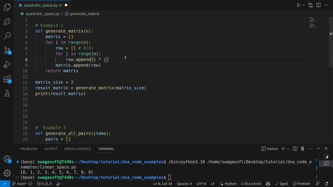
Task: Open the Manage gear settings menu
Action: 7,173
